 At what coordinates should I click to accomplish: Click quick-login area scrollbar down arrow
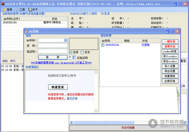coord(96,110)
